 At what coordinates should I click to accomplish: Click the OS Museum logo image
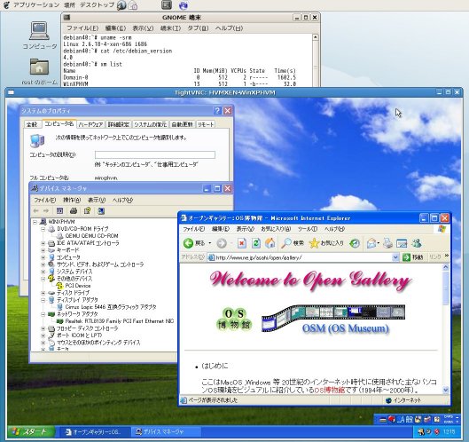tap(234, 320)
